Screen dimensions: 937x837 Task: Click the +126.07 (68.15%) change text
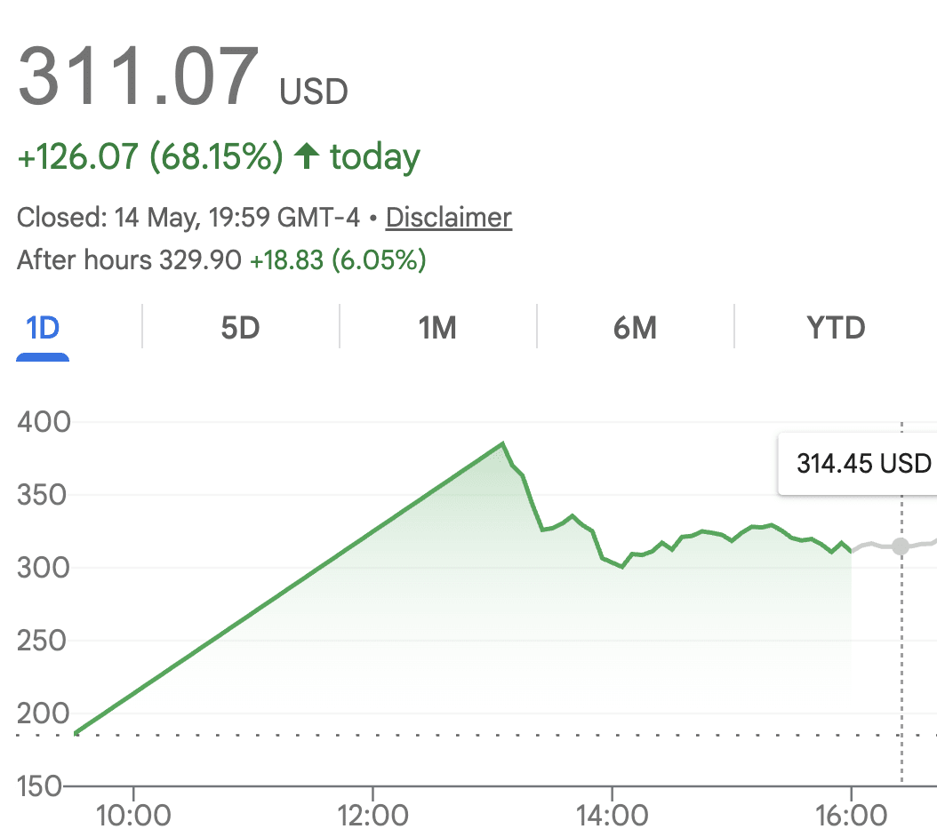(x=150, y=156)
